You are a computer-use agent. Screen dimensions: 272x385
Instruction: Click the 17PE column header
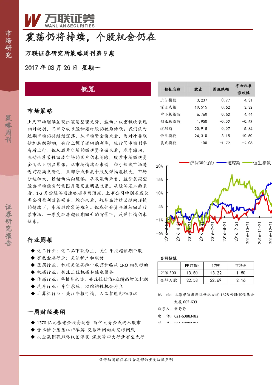216,266
